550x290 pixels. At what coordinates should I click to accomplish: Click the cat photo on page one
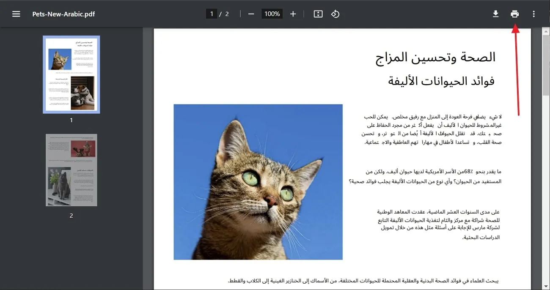click(x=258, y=182)
